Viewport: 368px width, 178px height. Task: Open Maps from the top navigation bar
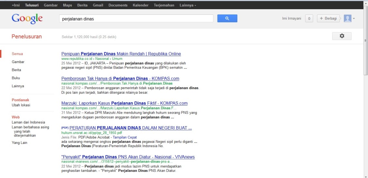point(67,5)
